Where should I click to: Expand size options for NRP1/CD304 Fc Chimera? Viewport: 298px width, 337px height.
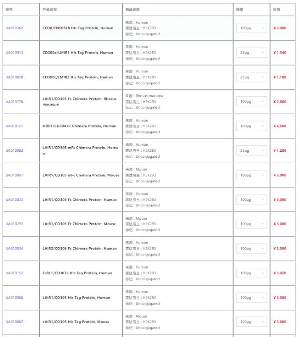tap(251, 126)
